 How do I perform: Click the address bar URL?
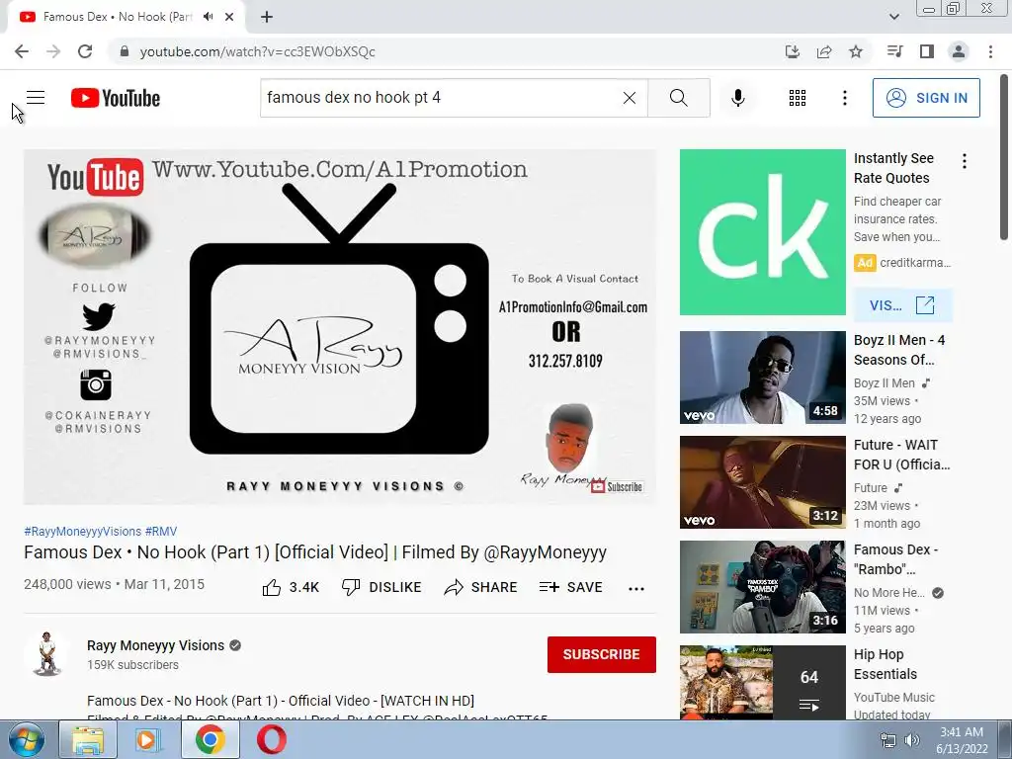pos(258,51)
